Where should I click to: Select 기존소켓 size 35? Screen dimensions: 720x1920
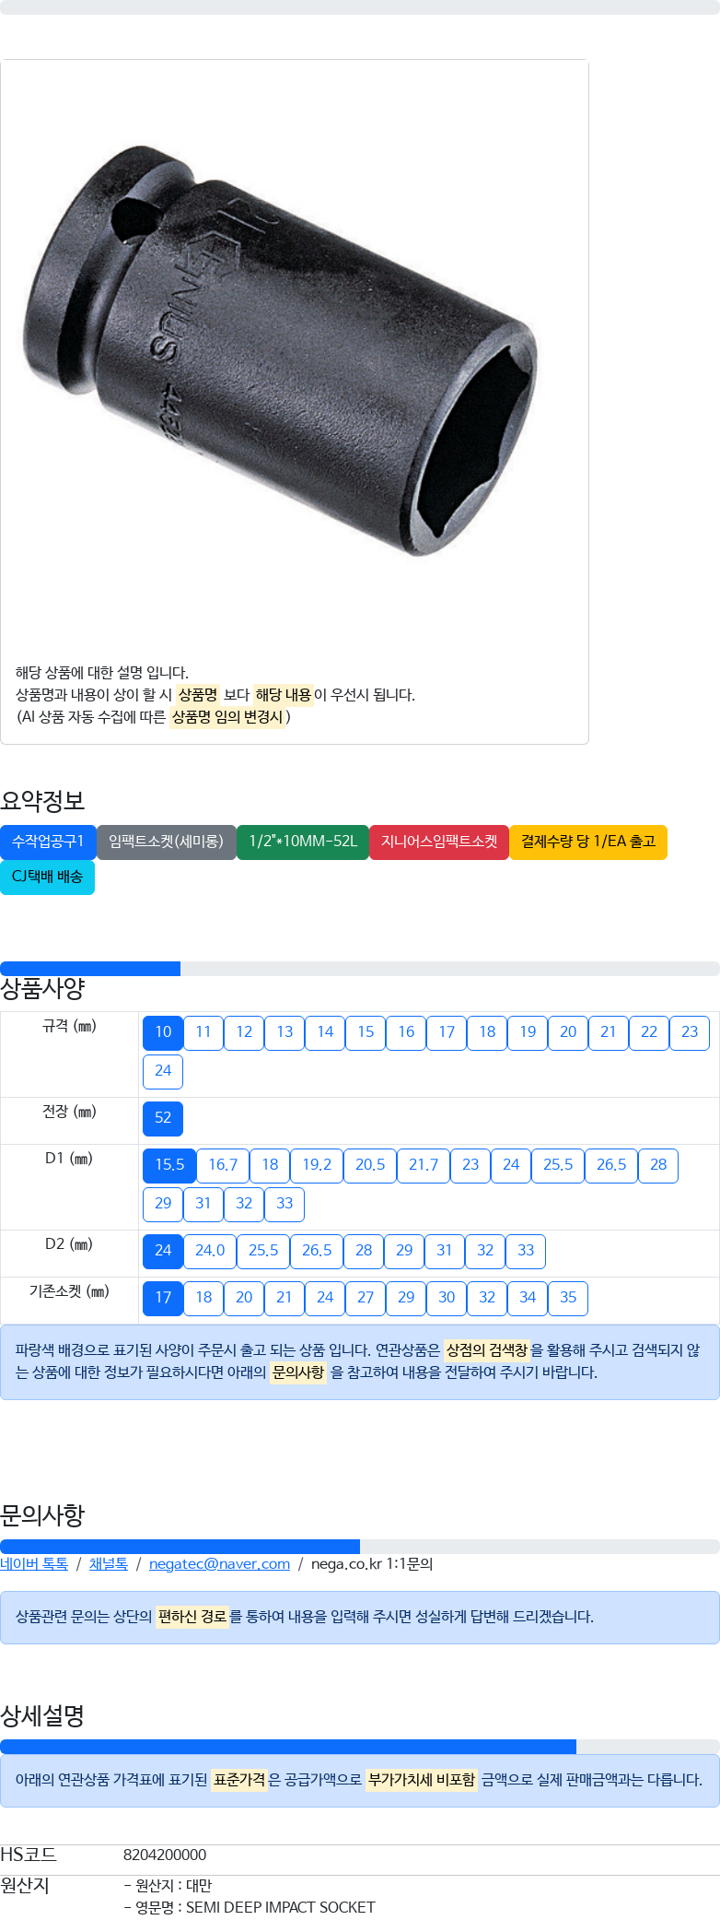click(568, 1298)
